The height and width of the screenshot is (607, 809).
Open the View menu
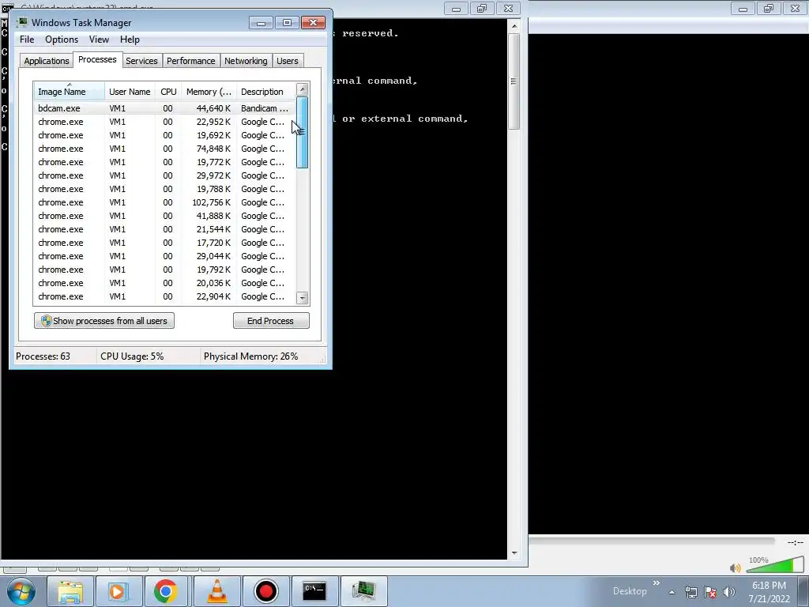pos(99,40)
